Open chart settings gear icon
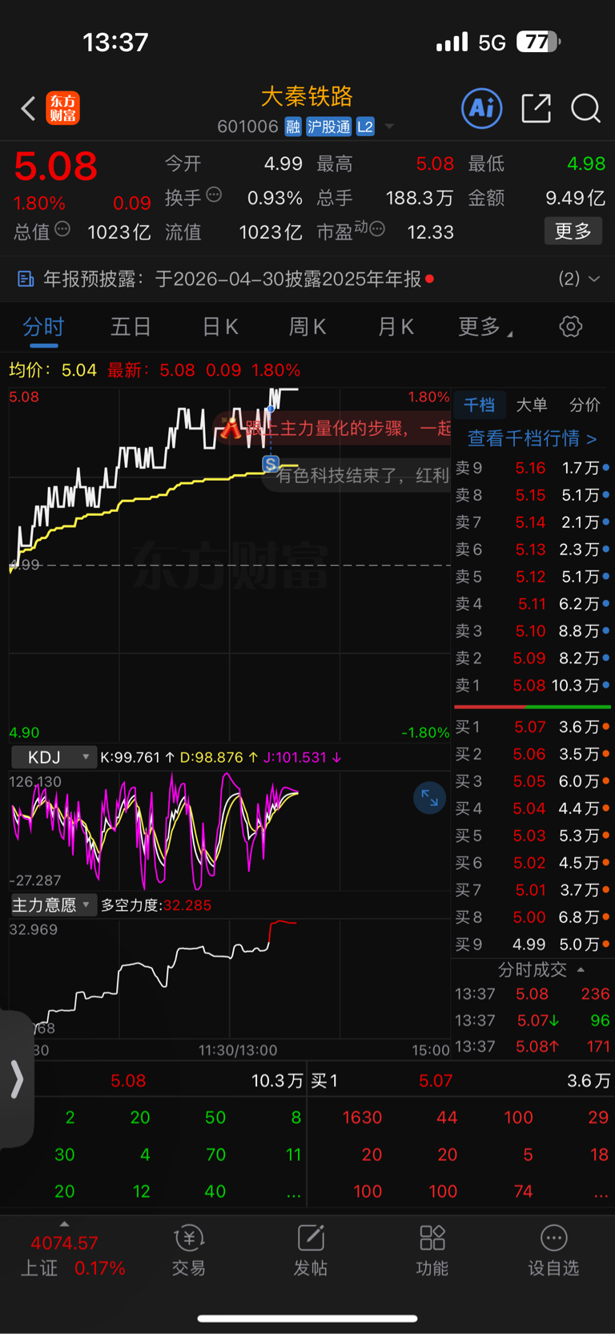The height and width of the screenshot is (1334, 615). tap(570, 327)
